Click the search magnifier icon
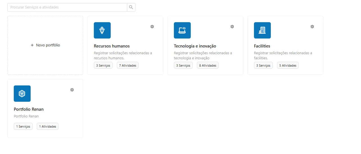Viewport: 361px width, 154px height. click(131, 7)
